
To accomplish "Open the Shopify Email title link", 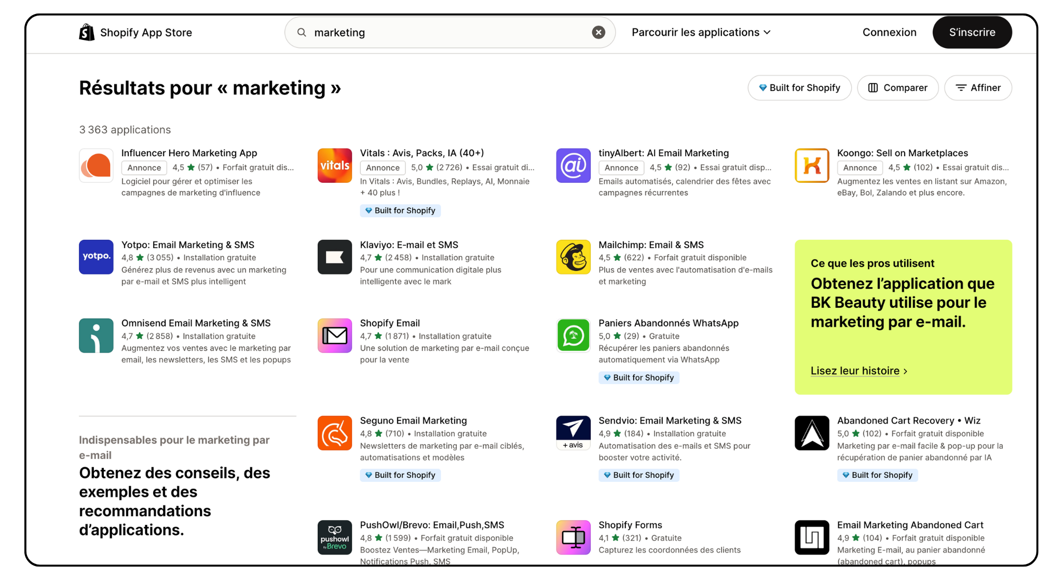I will [x=390, y=323].
